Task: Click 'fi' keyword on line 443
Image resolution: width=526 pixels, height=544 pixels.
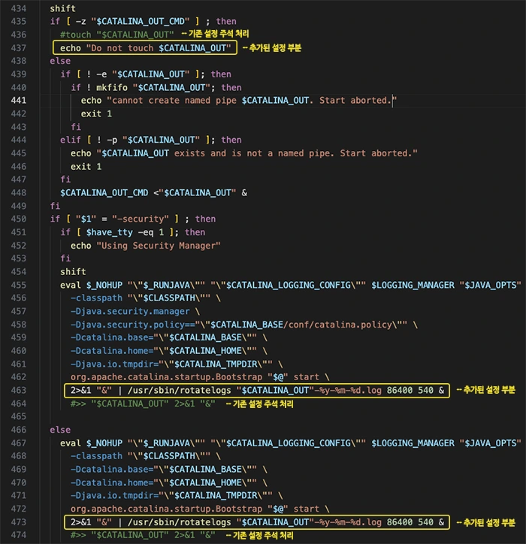Action: pos(76,127)
